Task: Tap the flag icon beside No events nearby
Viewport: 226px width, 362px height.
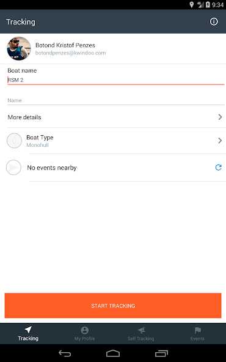Action: [13, 168]
